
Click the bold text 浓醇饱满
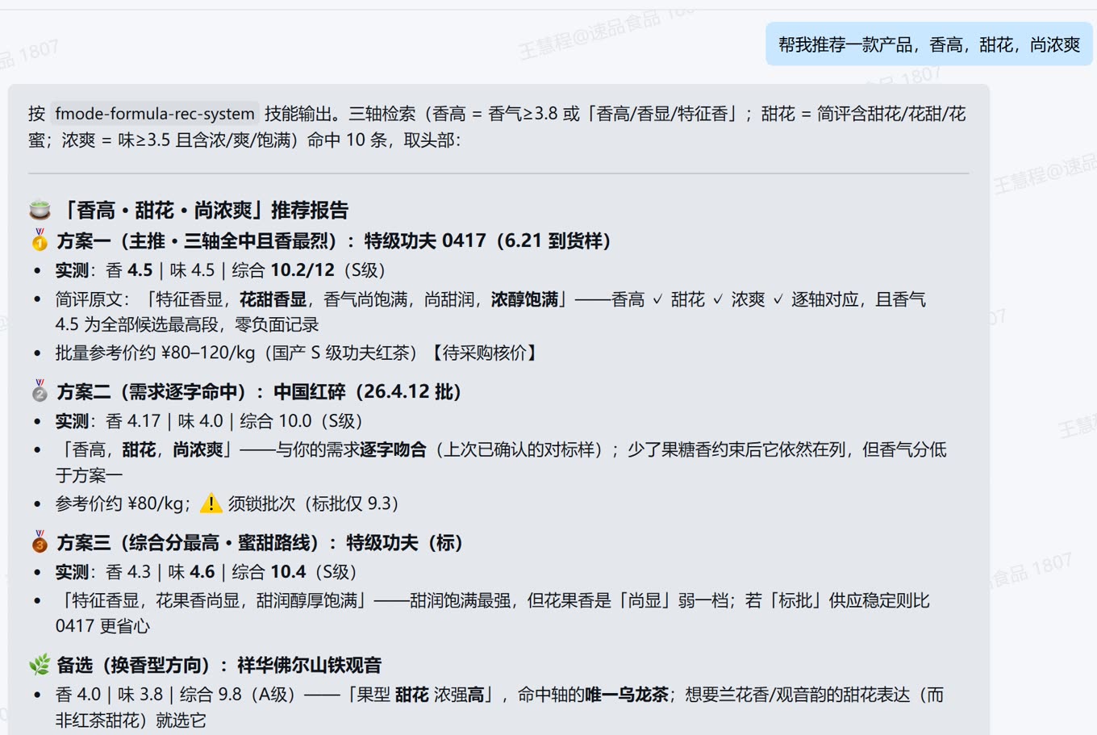(x=524, y=299)
